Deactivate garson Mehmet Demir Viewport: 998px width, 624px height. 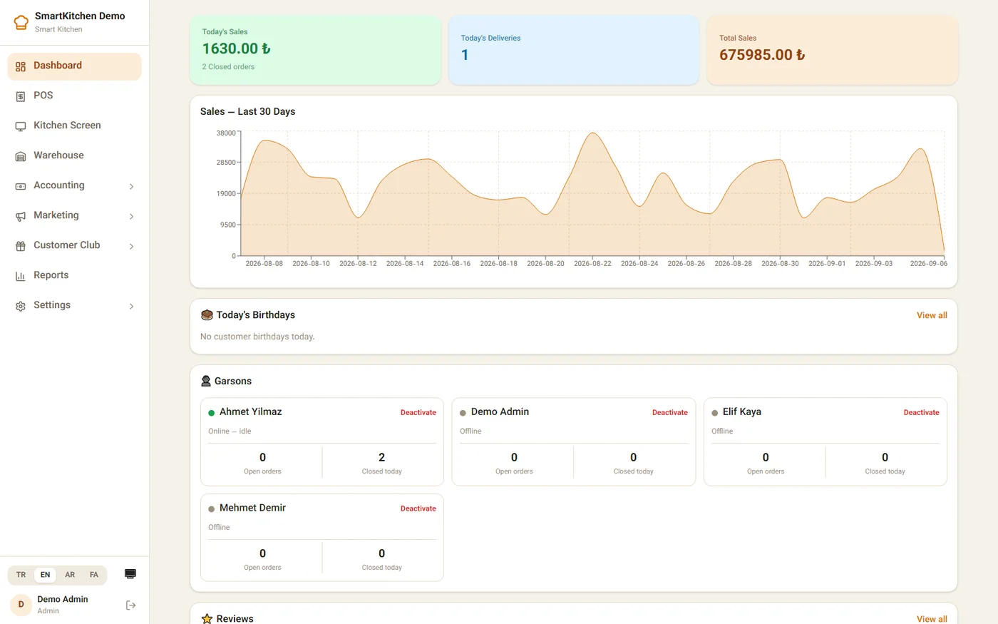tap(418, 508)
